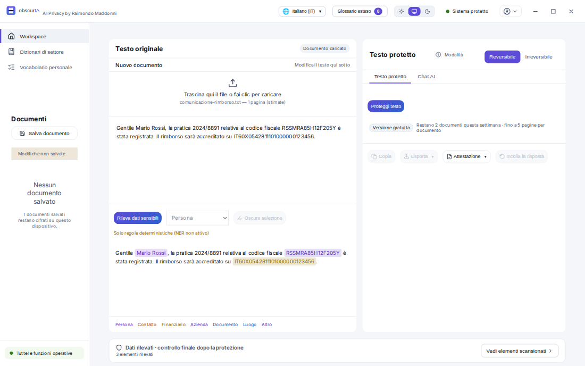Click the Proteggi testo button
The height and width of the screenshot is (366, 585).
[386, 106]
